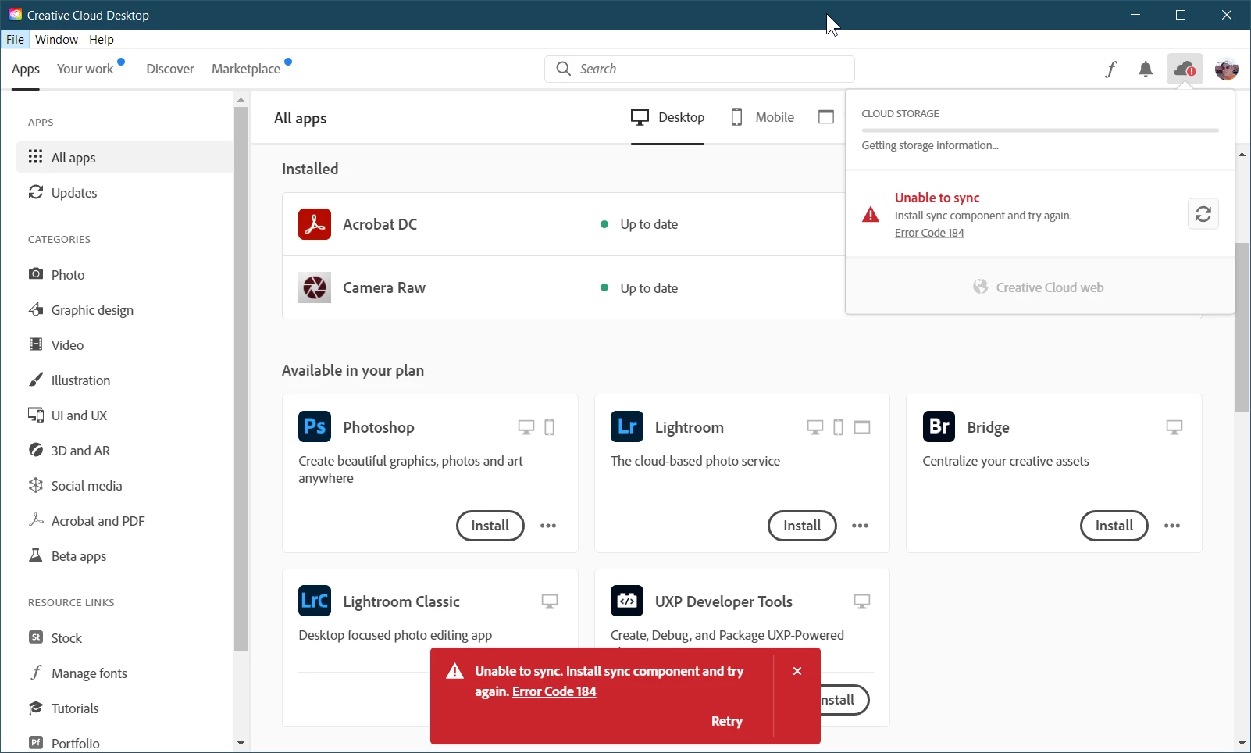Click the main content scroll down arrow
The width and height of the screenshot is (1251, 753).
click(1242, 744)
